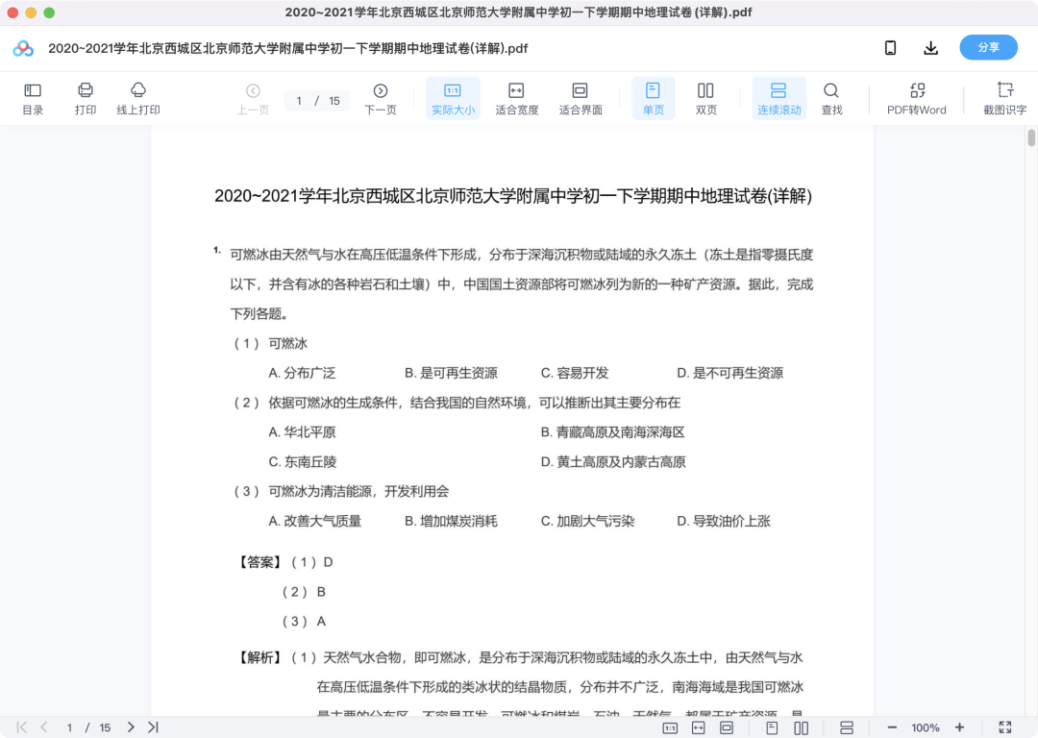Click the blue 分享 share button
This screenshot has width=1038, height=738.
pos(988,48)
